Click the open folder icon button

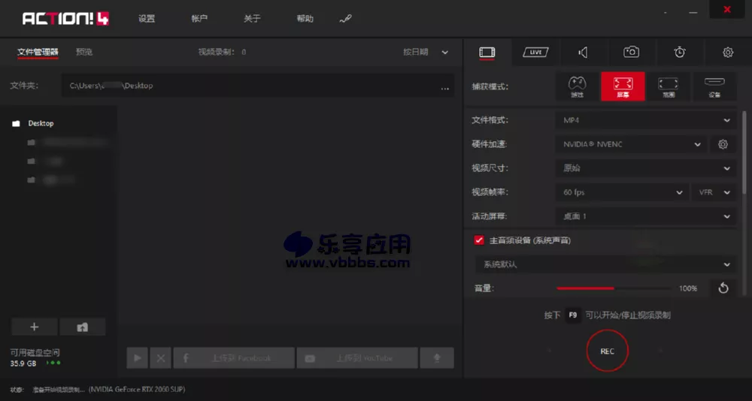83,327
